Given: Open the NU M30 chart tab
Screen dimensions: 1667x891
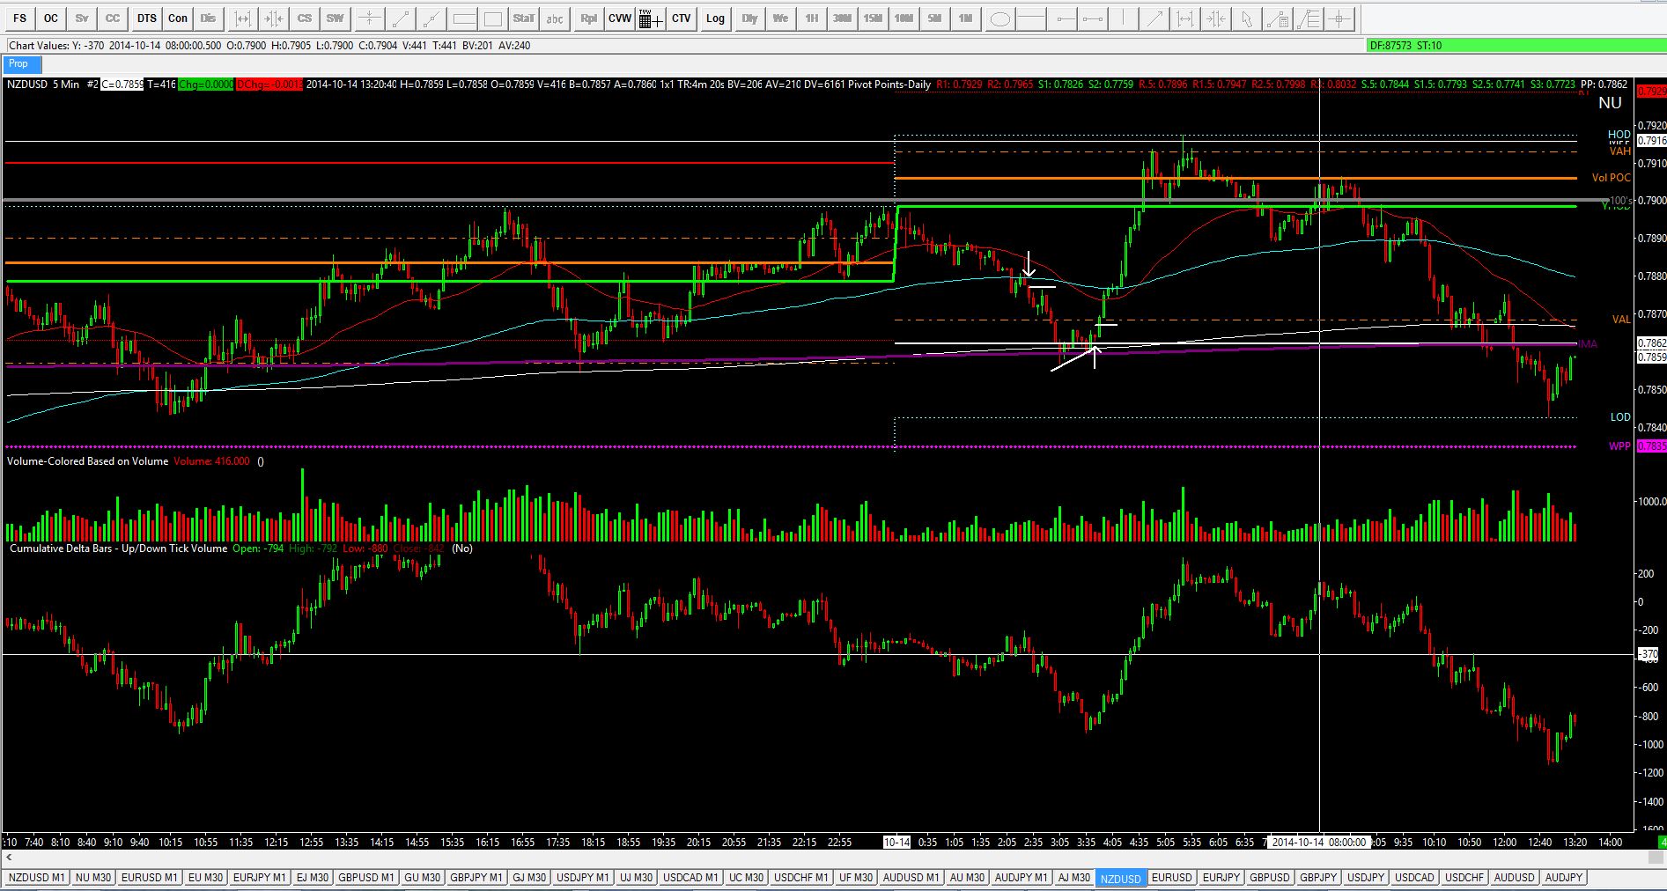Looking at the screenshot, I should (x=92, y=878).
